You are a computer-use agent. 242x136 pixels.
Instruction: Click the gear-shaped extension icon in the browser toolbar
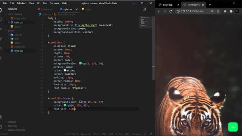pos(225,11)
